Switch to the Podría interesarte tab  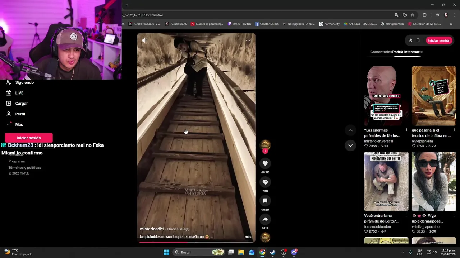[x=408, y=52]
